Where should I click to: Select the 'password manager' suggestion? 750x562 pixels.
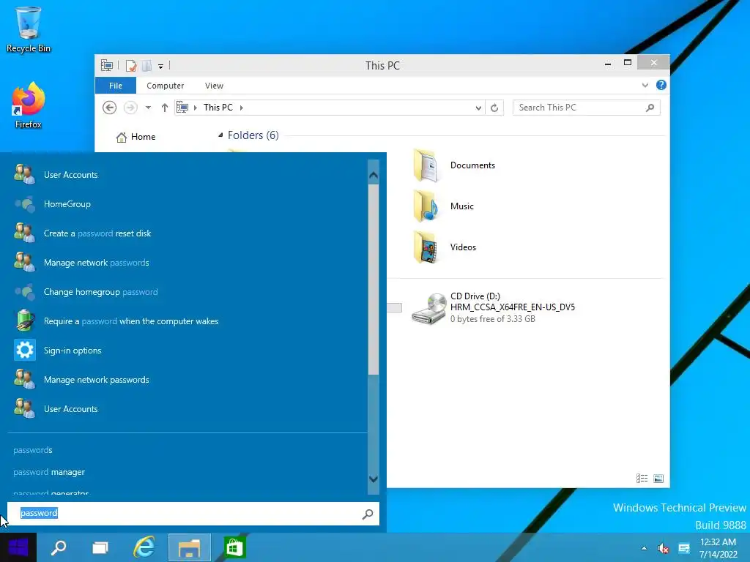tap(49, 472)
